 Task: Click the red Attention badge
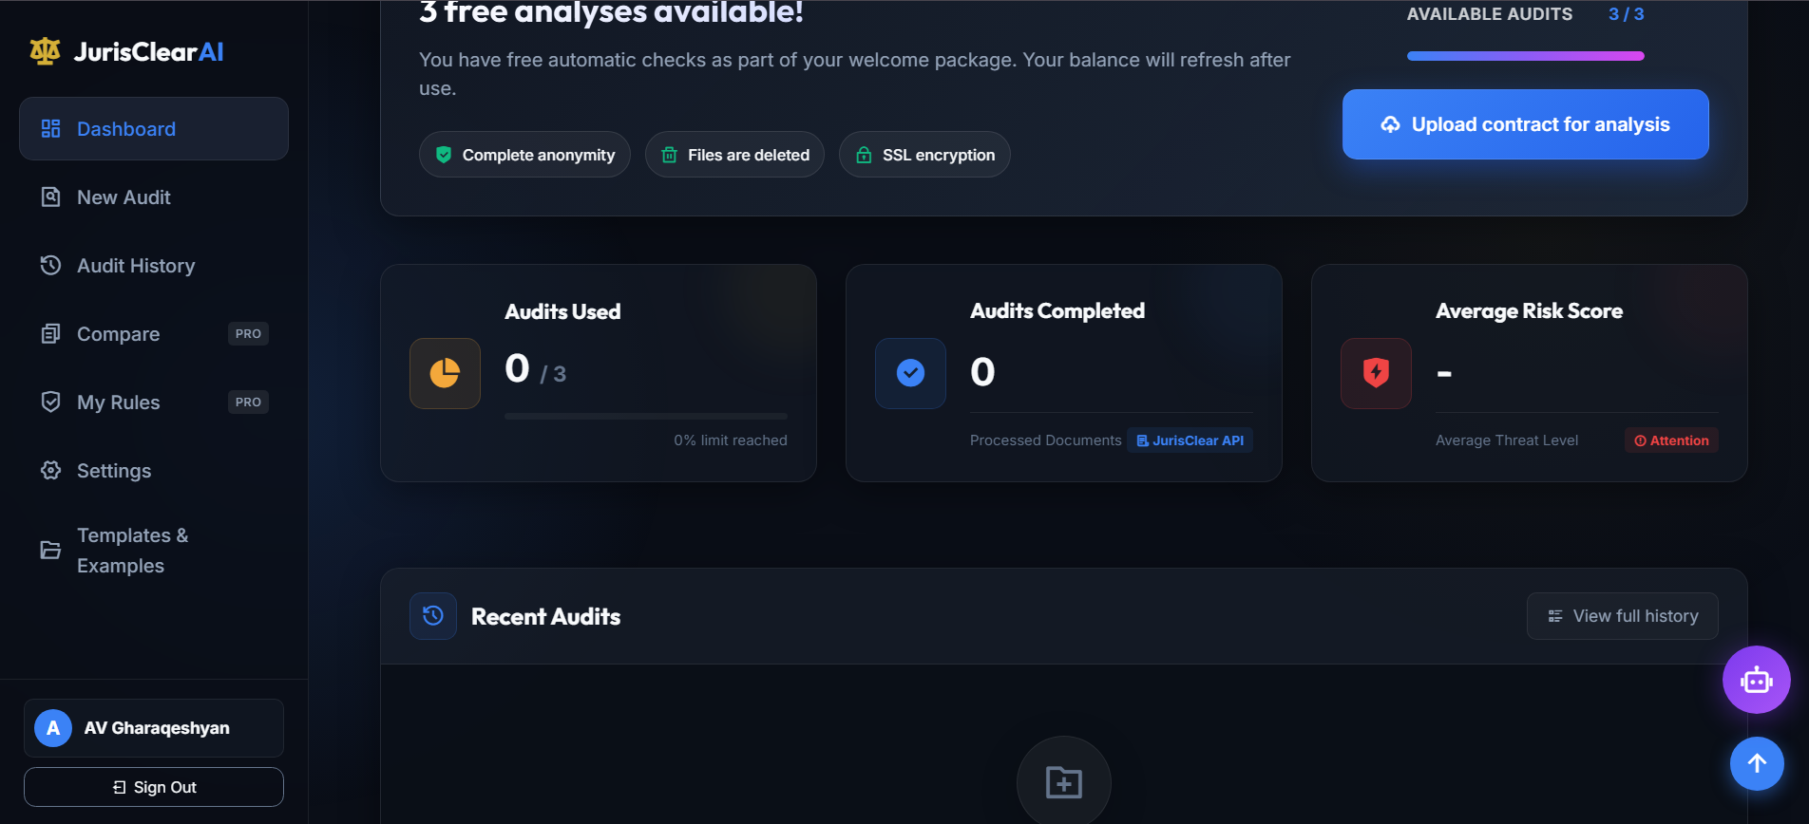pos(1671,440)
